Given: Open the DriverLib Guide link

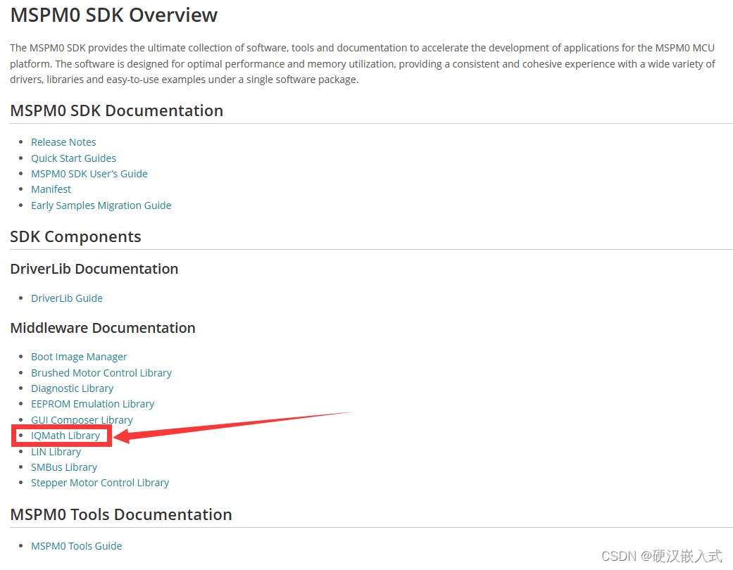Looking at the screenshot, I should 67,298.
